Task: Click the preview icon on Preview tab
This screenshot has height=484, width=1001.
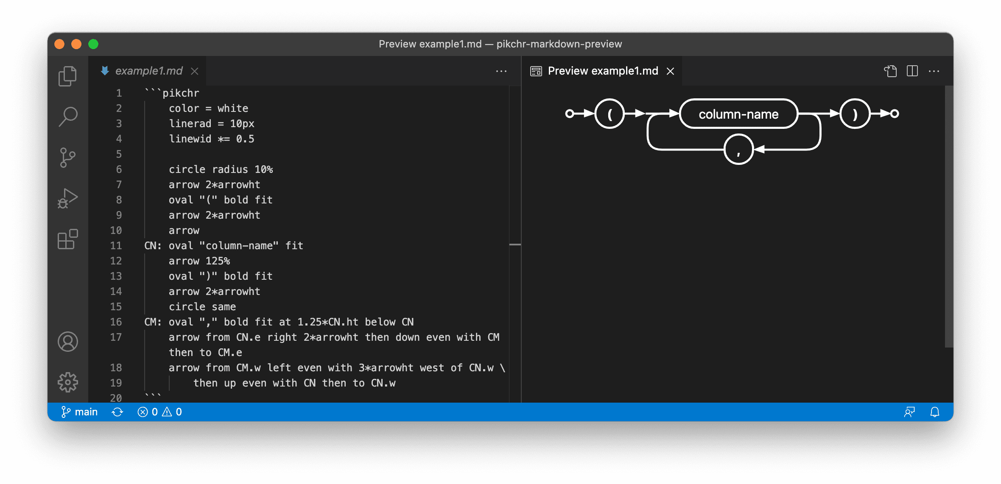Action: [x=536, y=71]
